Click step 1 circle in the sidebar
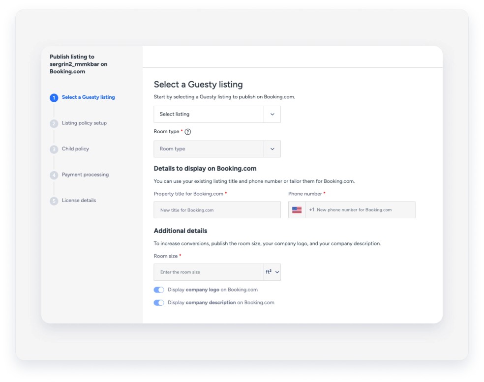Viewport: 484px width, 382px height. 54,98
